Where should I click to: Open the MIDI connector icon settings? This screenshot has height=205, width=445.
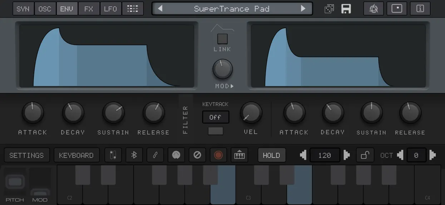[x=176, y=155]
